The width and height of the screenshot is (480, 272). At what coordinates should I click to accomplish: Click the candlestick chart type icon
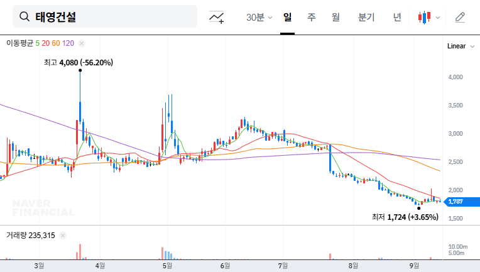coord(424,17)
